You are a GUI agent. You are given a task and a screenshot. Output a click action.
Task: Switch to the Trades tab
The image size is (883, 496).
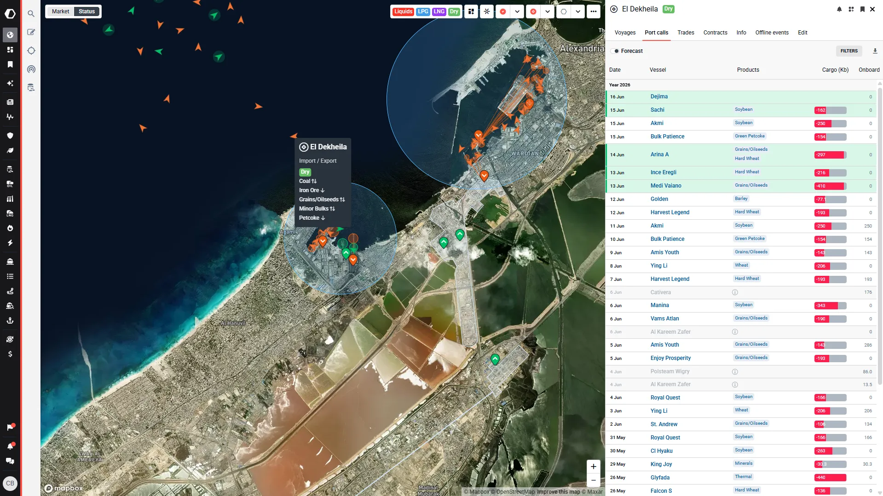[x=686, y=33]
